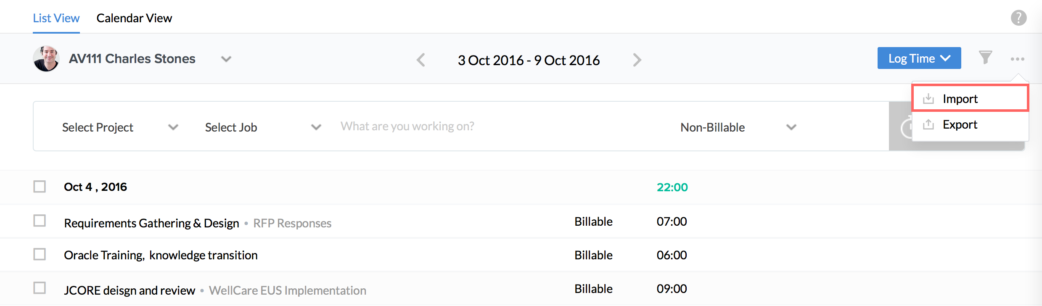Choose Import from the menu
The height and width of the screenshot is (306, 1042).
(960, 99)
